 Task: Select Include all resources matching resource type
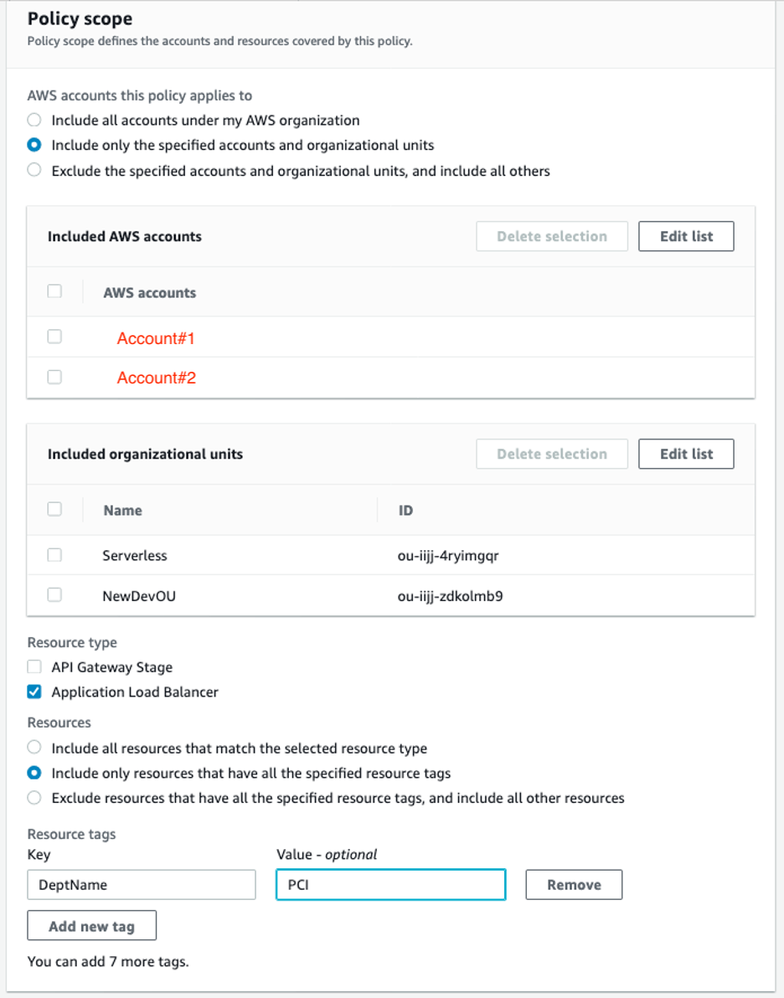pos(34,748)
